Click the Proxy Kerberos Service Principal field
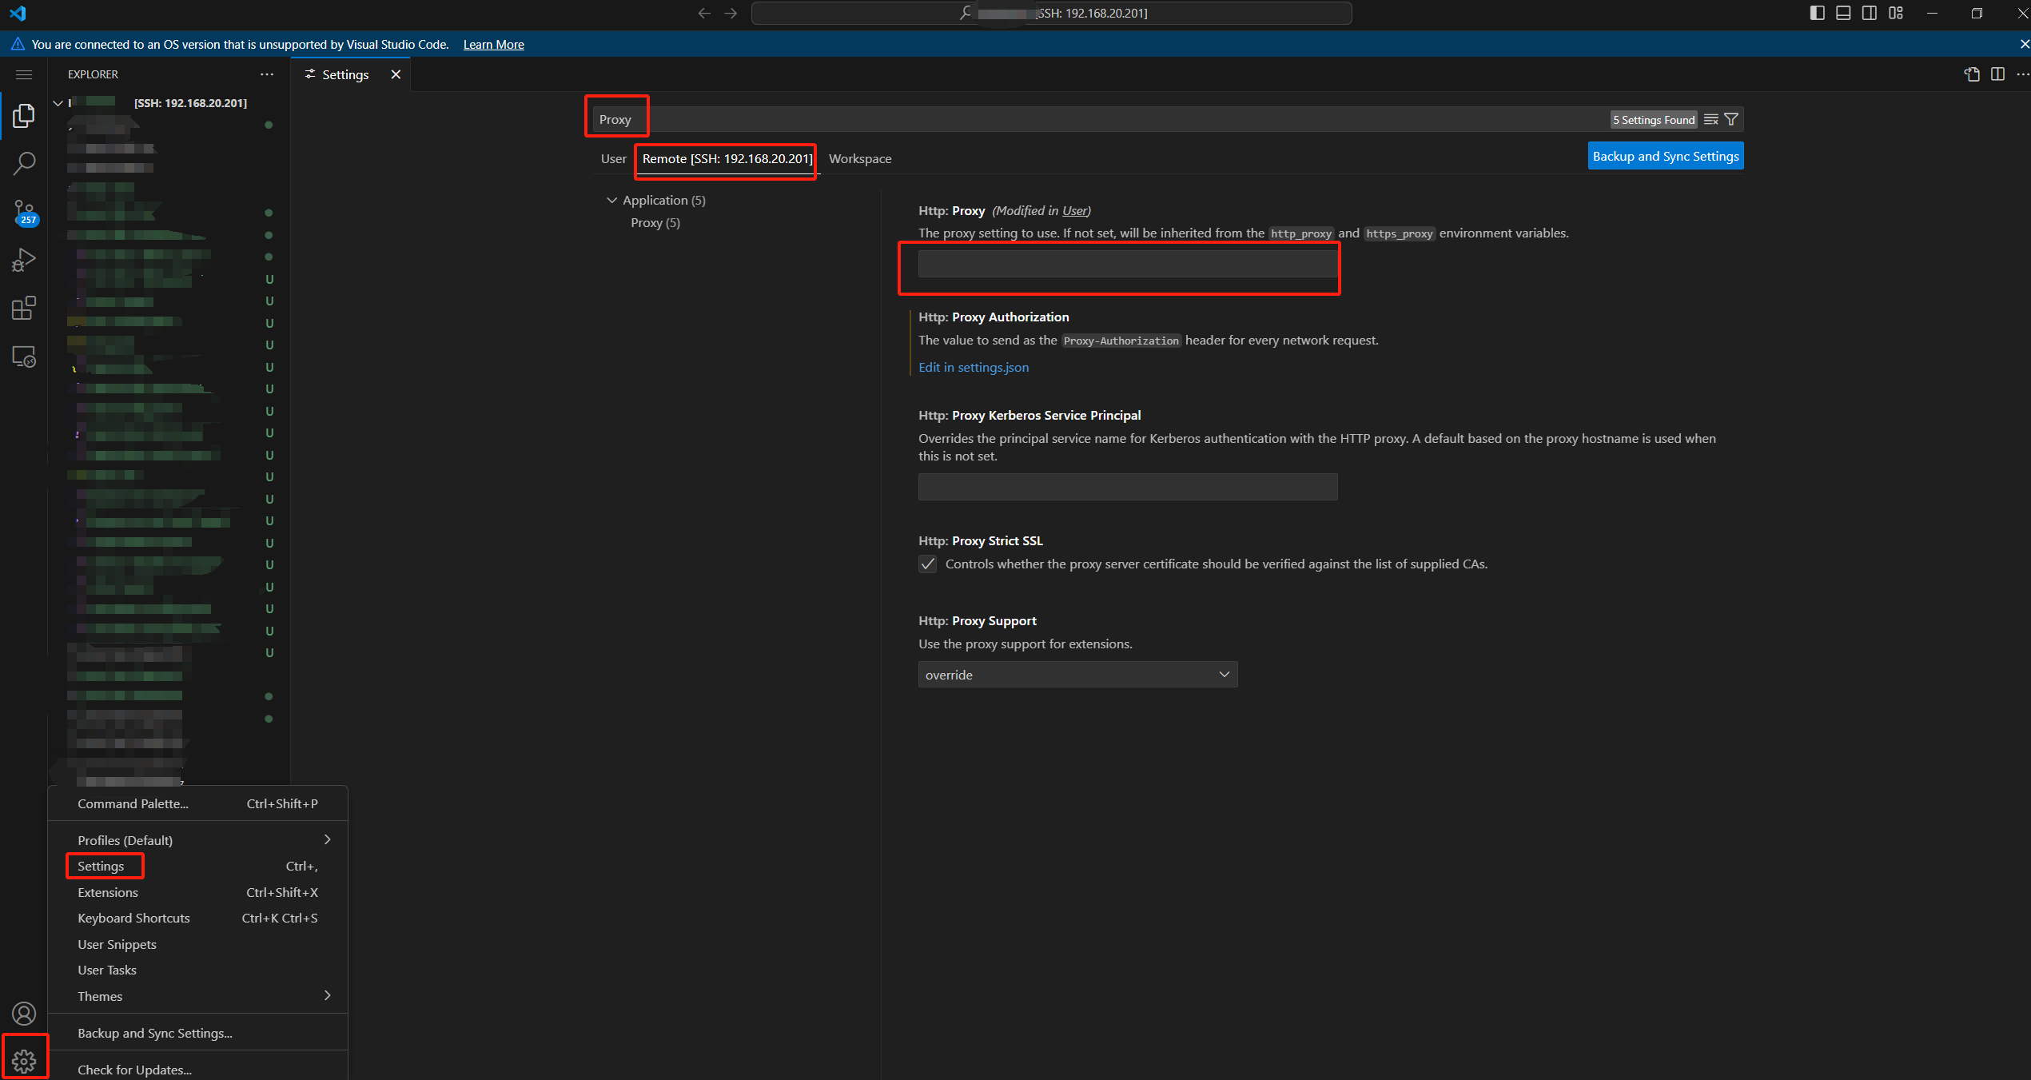The width and height of the screenshot is (2031, 1080). (1127, 487)
